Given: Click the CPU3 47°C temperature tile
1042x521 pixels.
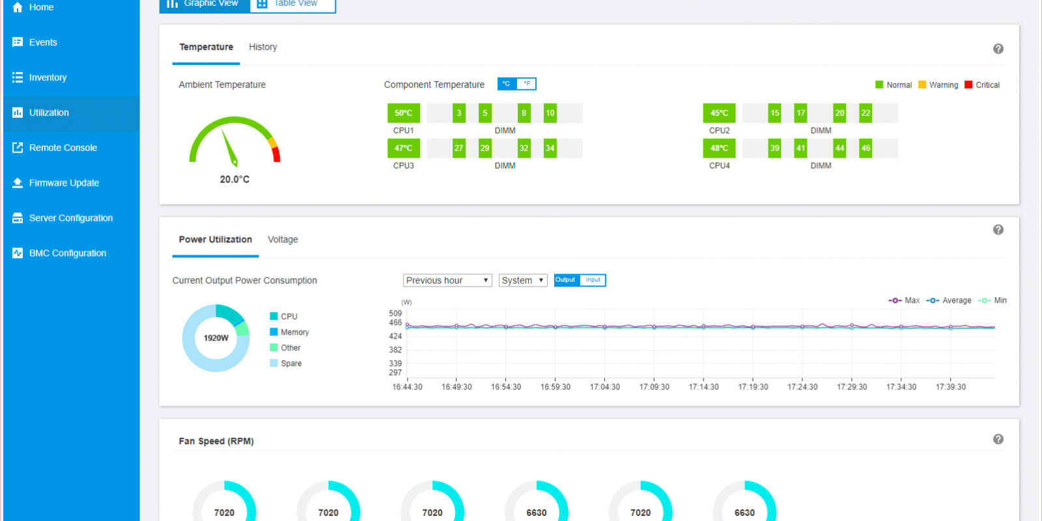Looking at the screenshot, I should (404, 148).
